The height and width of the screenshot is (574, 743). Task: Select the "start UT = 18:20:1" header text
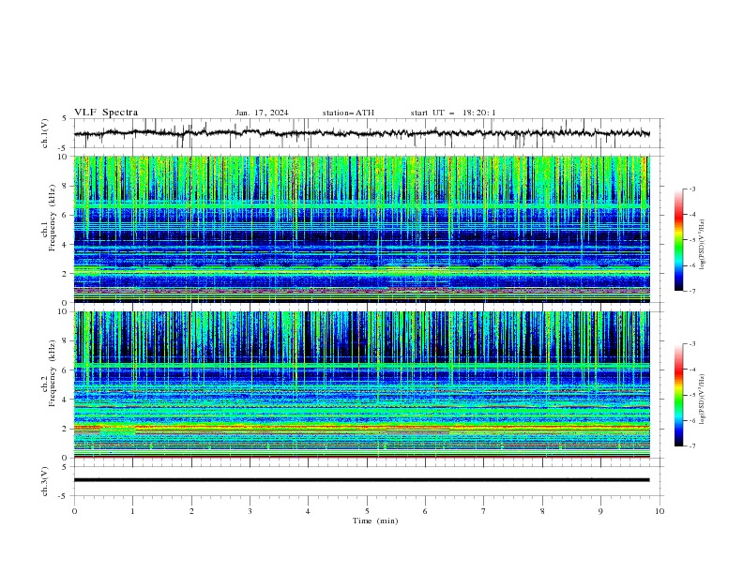click(452, 113)
